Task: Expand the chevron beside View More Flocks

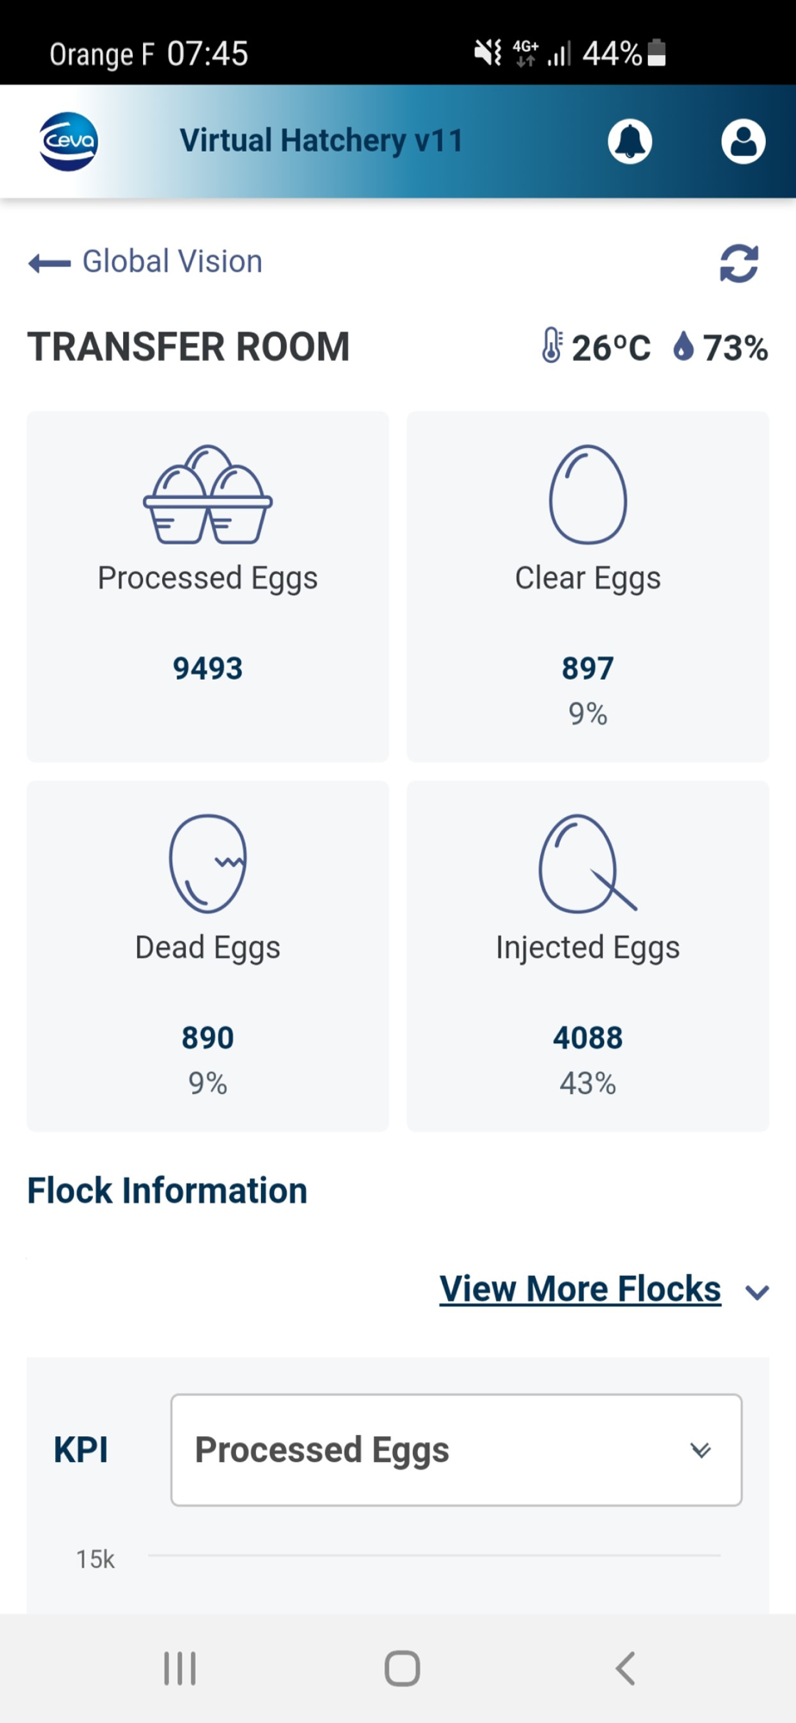Action: point(757,1292)
